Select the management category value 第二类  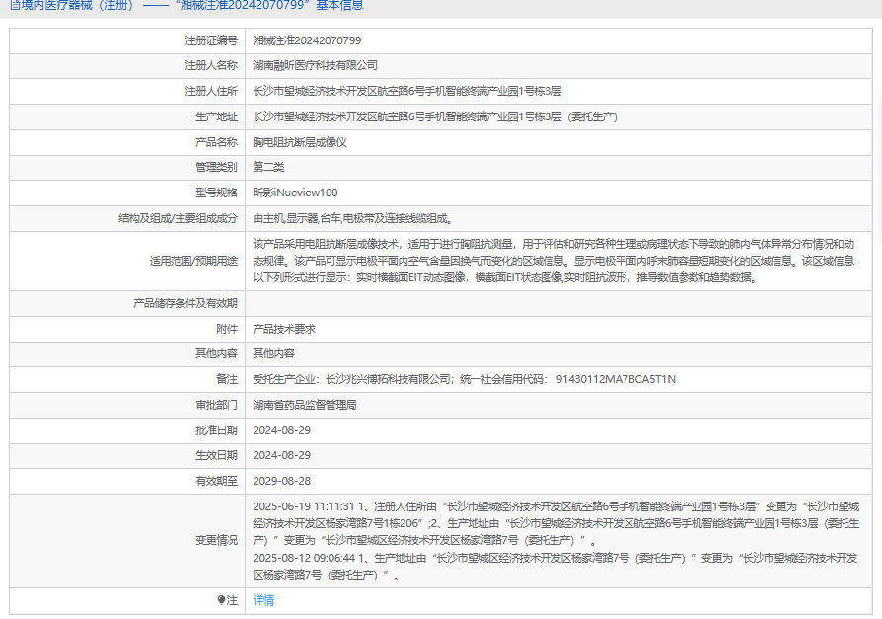pos(268,167)
